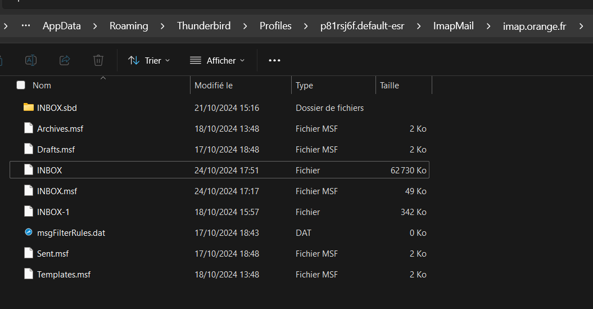This screenshot has height=309, width=593.
Task: Click the Rename icon in toolbar
Action: (31, 60)
